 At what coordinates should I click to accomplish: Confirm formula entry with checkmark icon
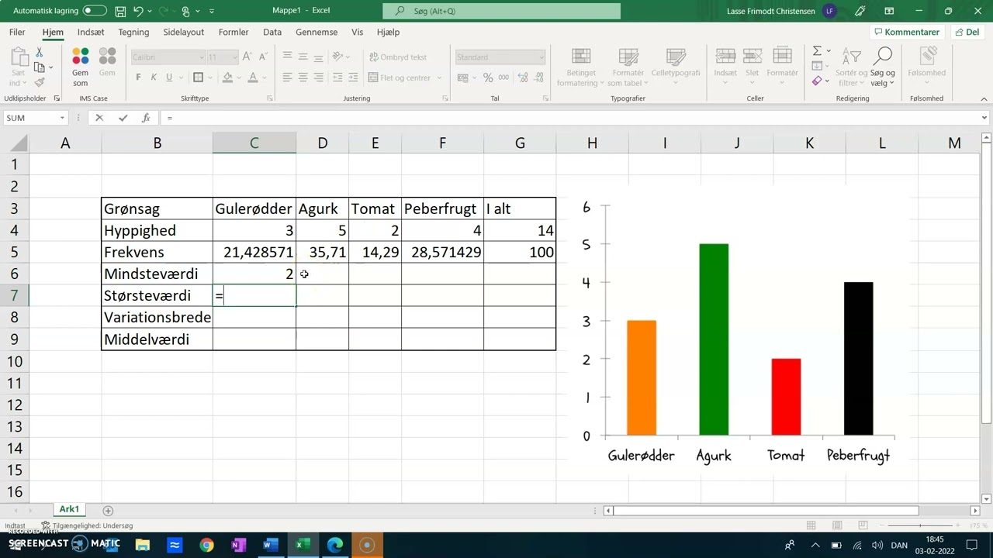click(x=123, y=118)
